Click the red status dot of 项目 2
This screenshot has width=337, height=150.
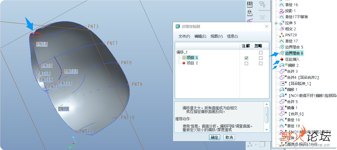184,63
